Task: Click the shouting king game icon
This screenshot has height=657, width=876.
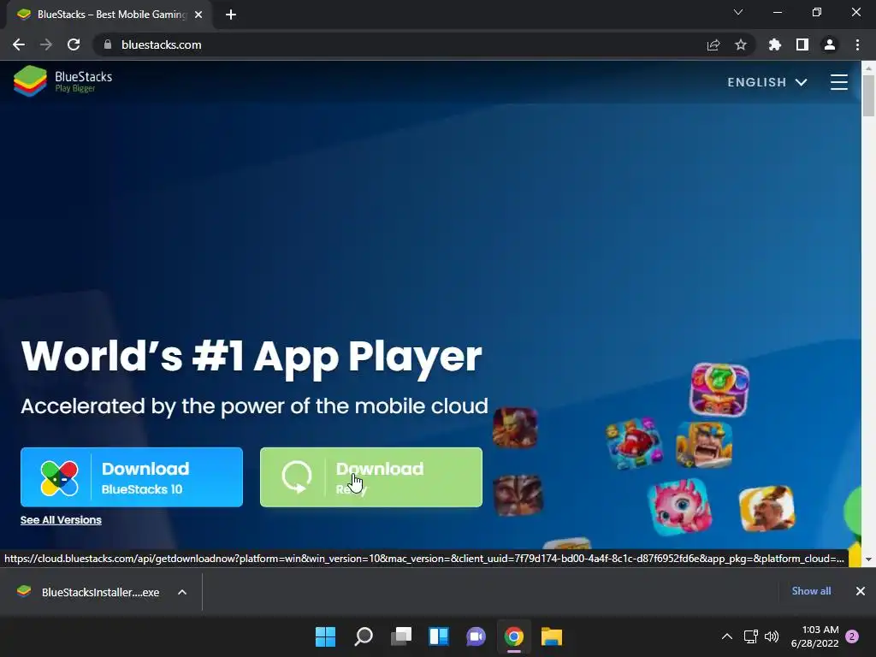Action: click(x=704, y=445)
